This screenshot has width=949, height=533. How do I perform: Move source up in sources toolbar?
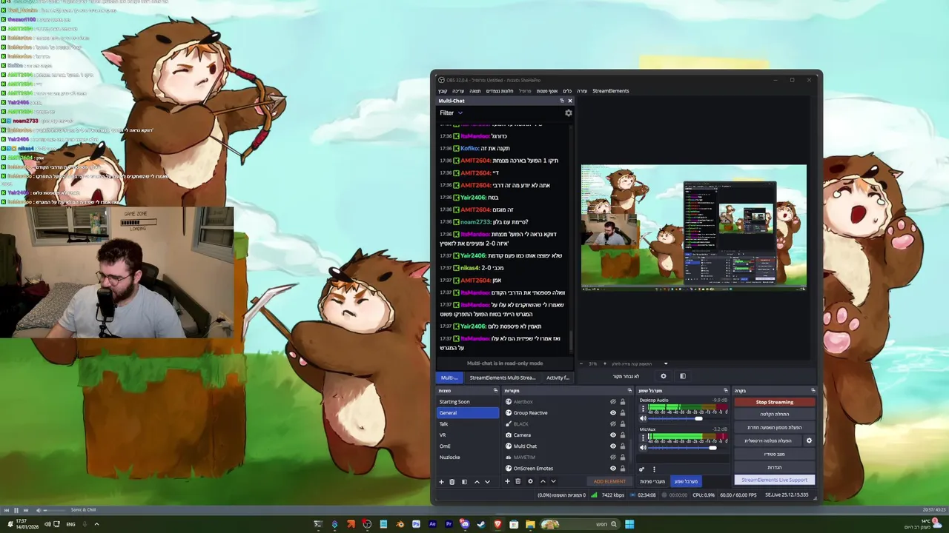(543, 481)
